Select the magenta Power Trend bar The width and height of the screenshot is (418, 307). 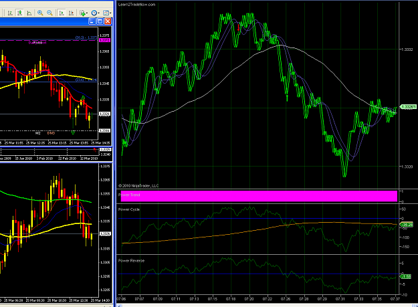tap(259, 196)
